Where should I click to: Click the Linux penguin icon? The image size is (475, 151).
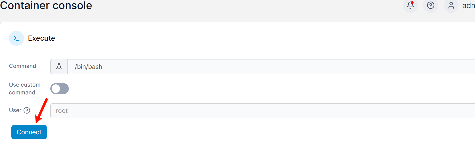point(59,66)
